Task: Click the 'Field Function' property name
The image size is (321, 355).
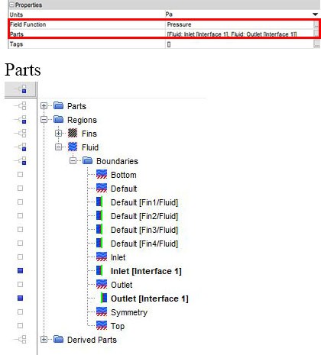Action: [x=28, y=24]
